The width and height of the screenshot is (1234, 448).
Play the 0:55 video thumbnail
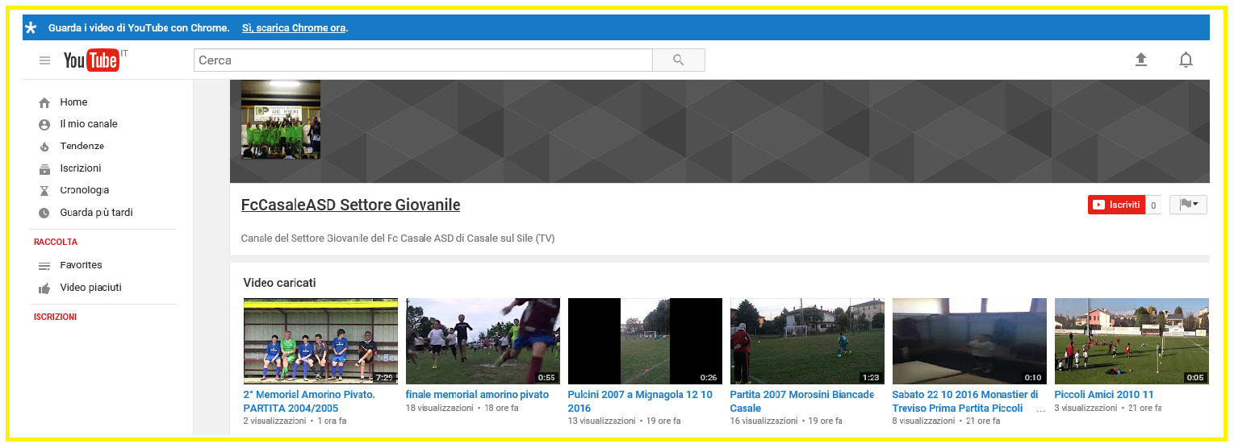click(x=483, y=341)
